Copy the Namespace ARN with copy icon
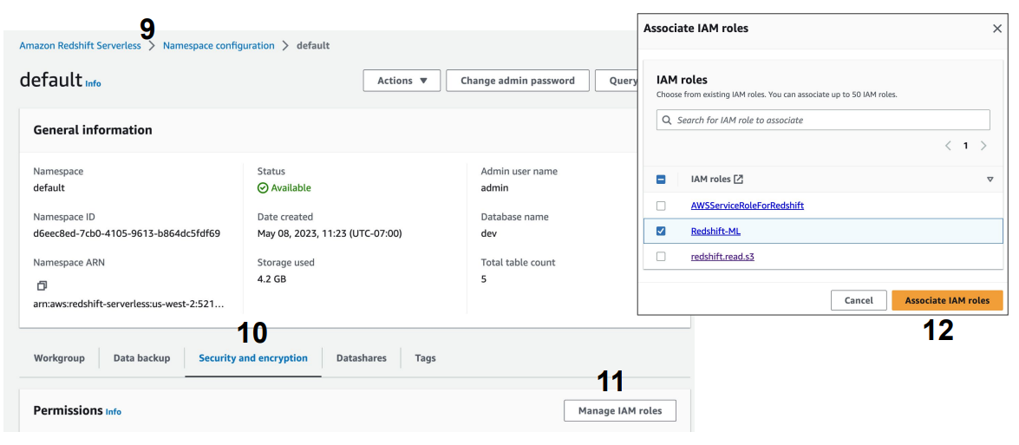 tap(42, 285)
